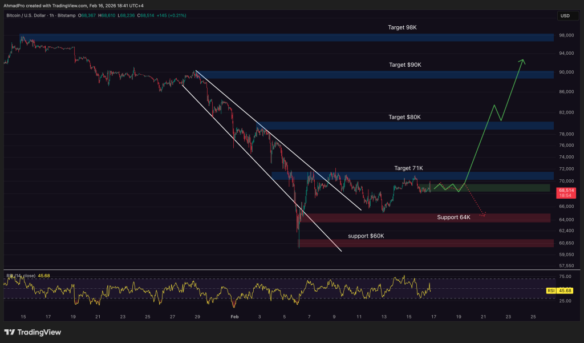Click the Target 71K label
This screenshot has height=343, width=584.
(408, 168)
